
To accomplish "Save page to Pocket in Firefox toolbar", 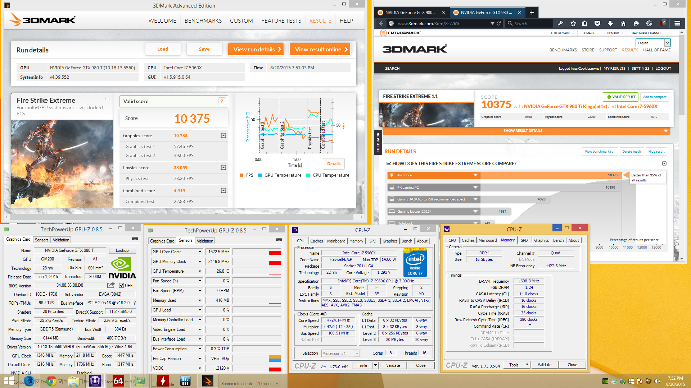I will 597,23.
